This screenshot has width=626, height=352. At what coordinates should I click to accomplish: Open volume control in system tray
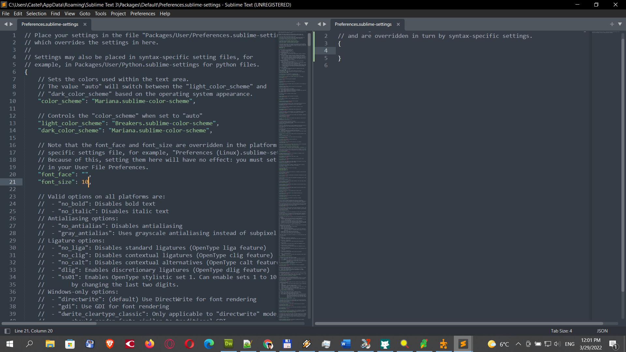pyautogui.click(x=557, y=344)
